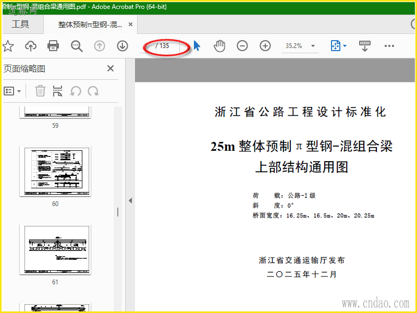Click the scrolling mode toolbar icon

tap(364, 46)
